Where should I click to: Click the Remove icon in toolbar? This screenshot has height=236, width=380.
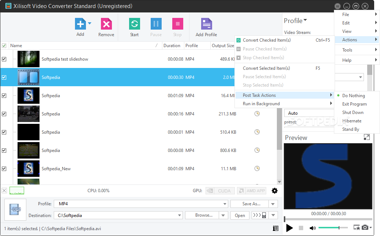pyautogui.click(x=106, y=24)
